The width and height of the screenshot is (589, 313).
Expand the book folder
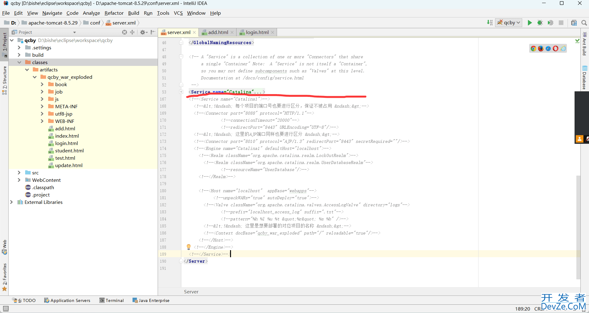(42, 84)
